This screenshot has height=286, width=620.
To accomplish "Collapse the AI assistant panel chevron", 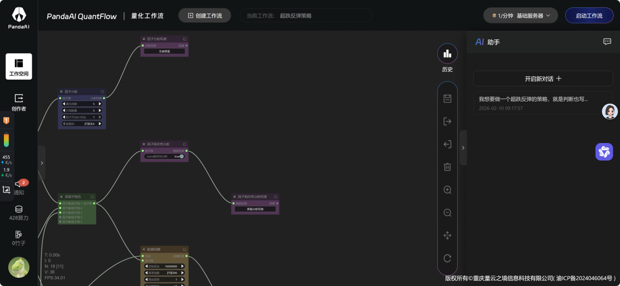I will coord(463,147).
